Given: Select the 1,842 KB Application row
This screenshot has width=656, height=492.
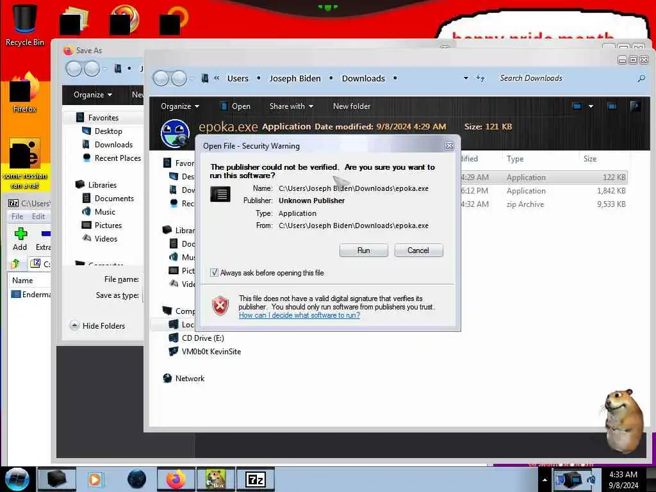Looking at the screenshot, I should [544, 191].
